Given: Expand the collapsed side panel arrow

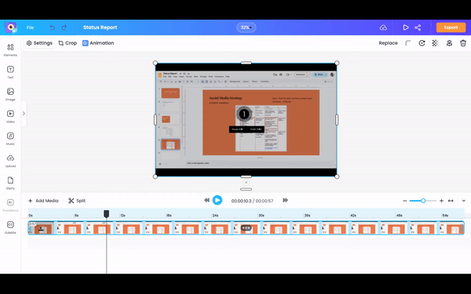Looking at the screenshot, I should [x=24, y=114].
